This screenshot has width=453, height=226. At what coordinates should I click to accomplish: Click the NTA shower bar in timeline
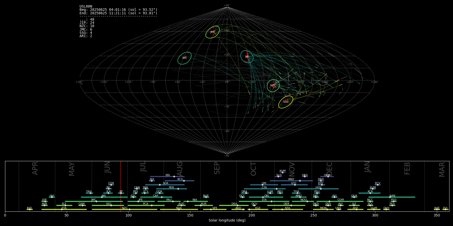(x=287, y=209)
